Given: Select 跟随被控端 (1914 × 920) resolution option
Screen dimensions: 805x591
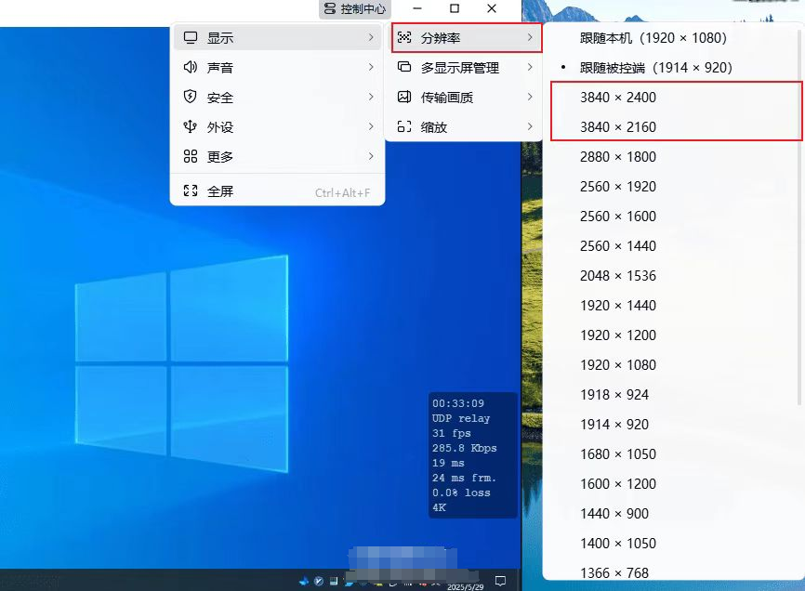Looking at the screenshot, I should point(655,68).
